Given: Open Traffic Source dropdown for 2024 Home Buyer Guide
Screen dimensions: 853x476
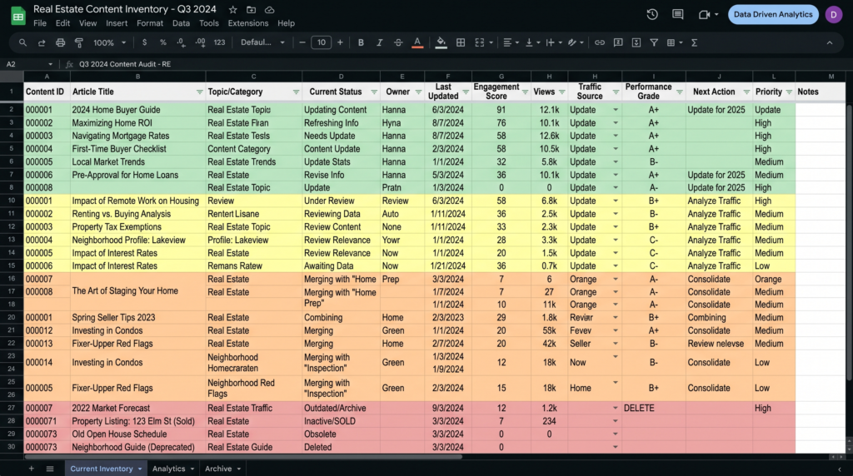Looking at the screenshot, I should point(616,110).
